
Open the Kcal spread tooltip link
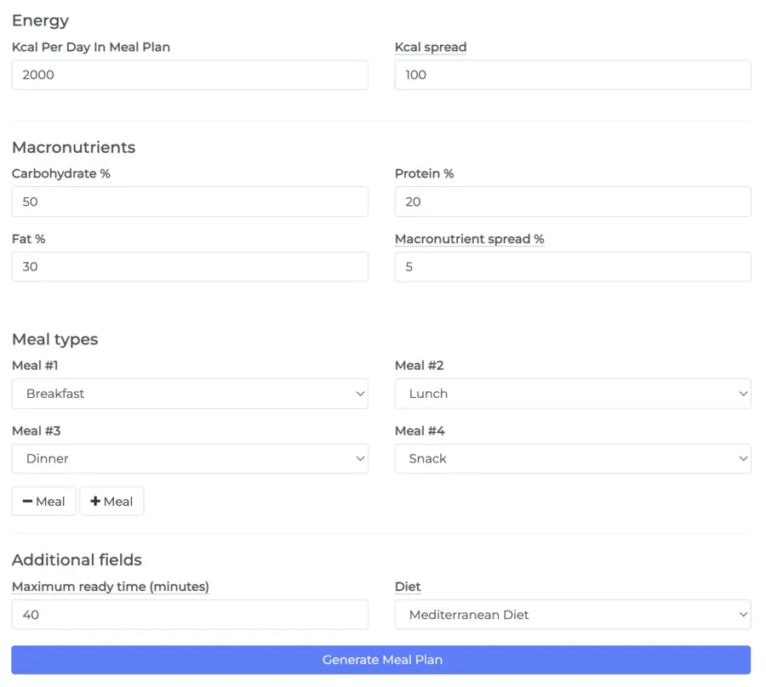click(431, 47)
